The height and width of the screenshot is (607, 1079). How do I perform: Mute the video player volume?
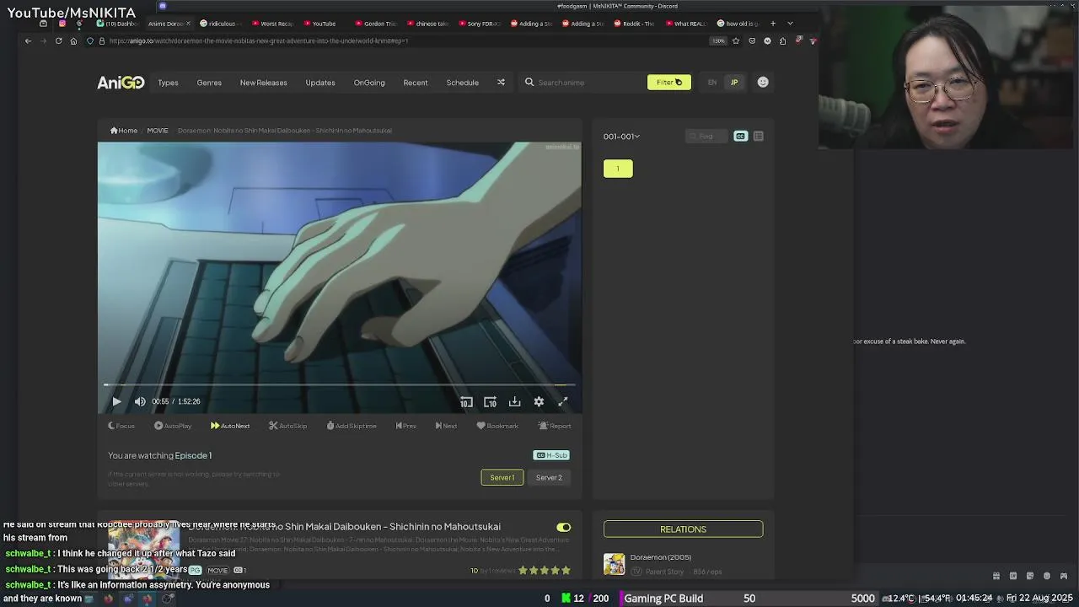click(140, 402)
